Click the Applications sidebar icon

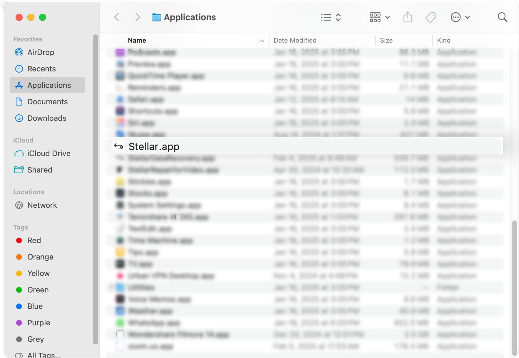[19, 85]
